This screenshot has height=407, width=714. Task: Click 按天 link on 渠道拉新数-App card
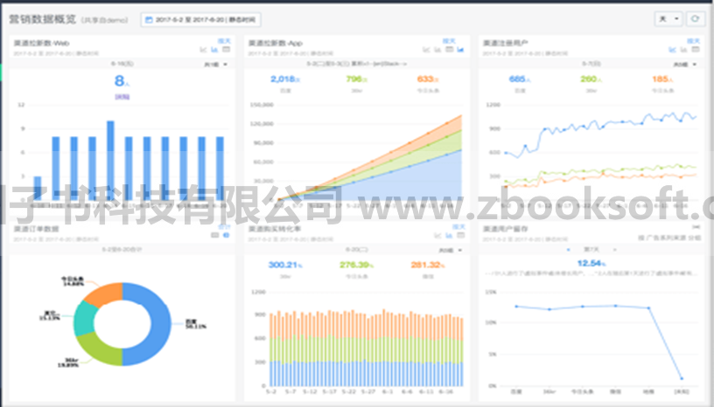[x=449, y=41]
